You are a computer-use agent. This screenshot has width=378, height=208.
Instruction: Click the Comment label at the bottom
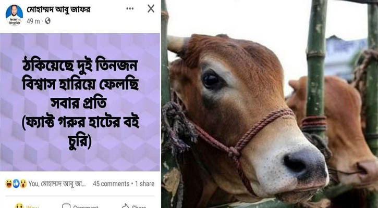coord(86,206)
